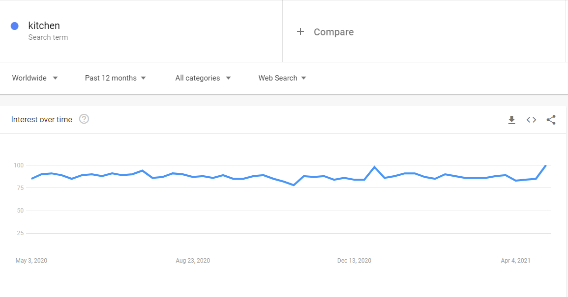Click the Compare button text
568x297 pixels.
pyautogui.click(x=333, y=32)
